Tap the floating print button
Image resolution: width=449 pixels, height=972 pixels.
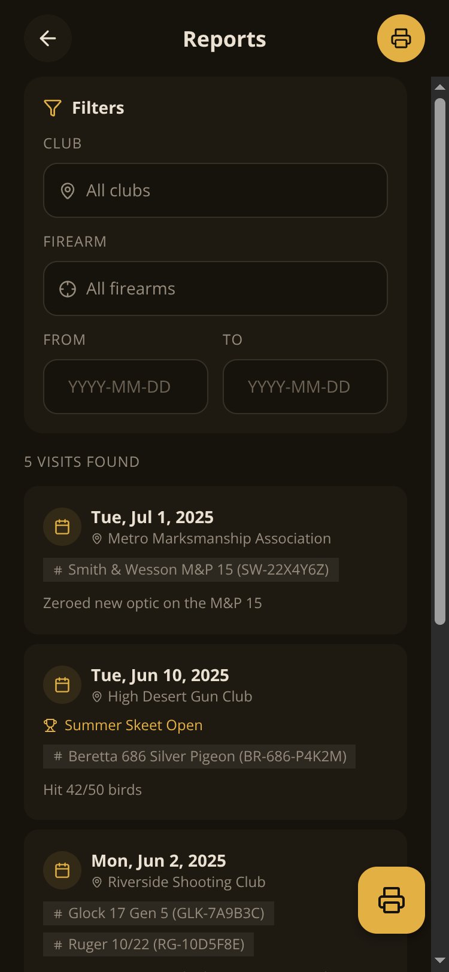coord(392,900)
